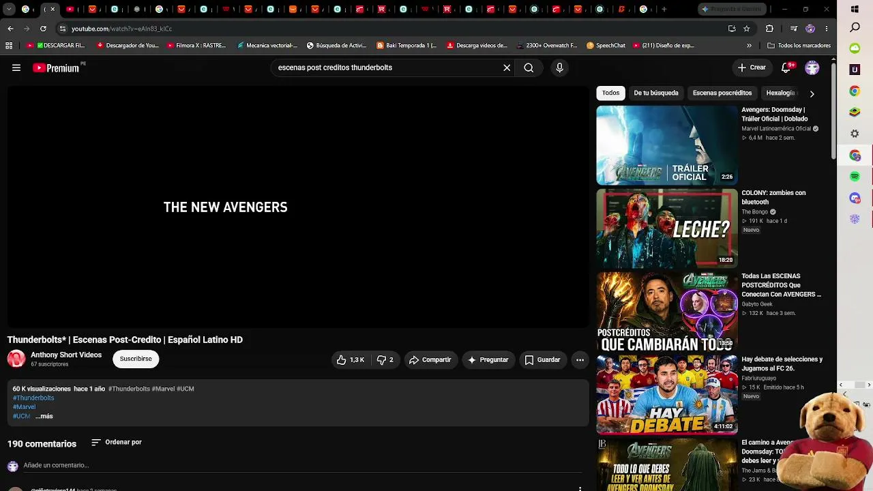Screen dimensions: 873x491
Task: Open the 'Filmora X : RASTRE...' bookmark
Action: click(195, 46)
